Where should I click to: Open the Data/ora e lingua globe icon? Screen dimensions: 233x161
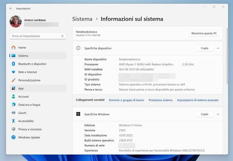click(13, 105)
